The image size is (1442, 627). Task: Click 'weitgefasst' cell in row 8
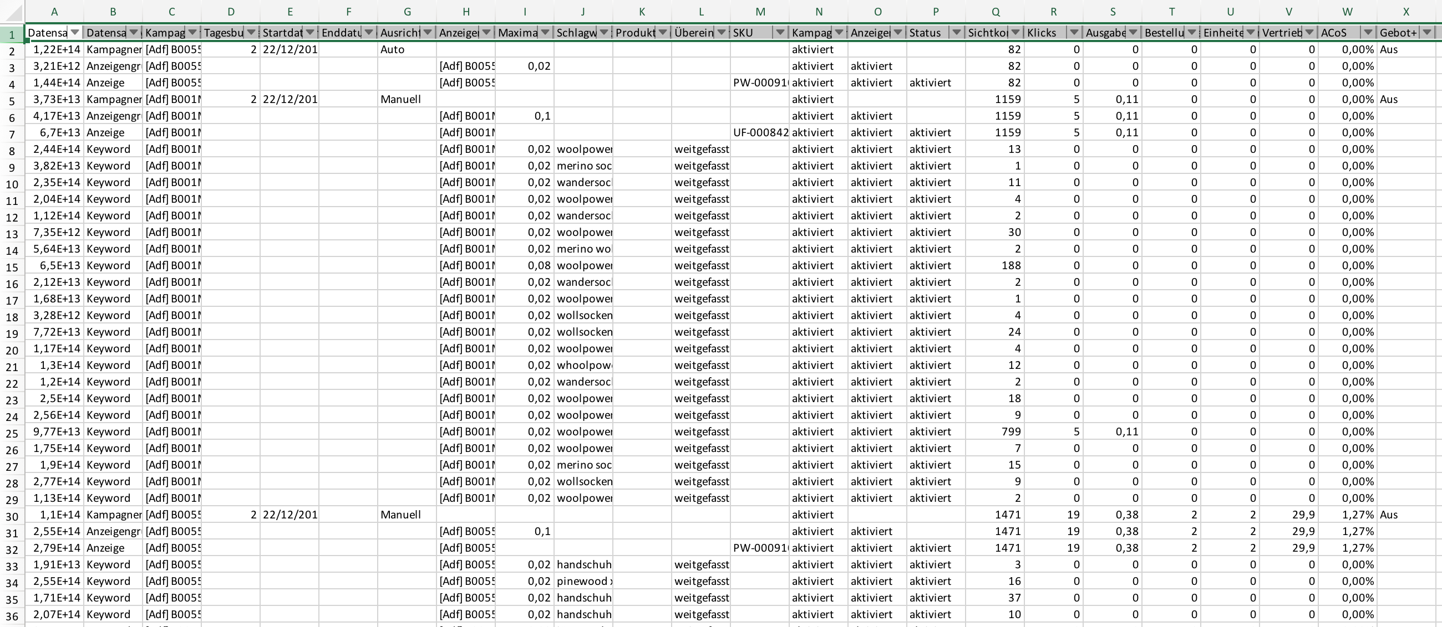click(x=701, y=149)
